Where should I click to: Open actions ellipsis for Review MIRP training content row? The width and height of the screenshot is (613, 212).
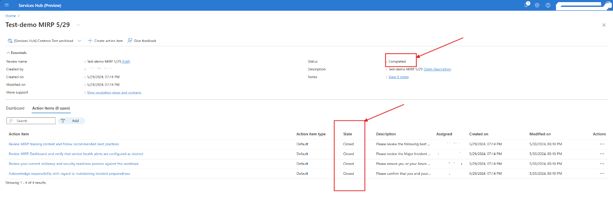(x=602, y=144)
